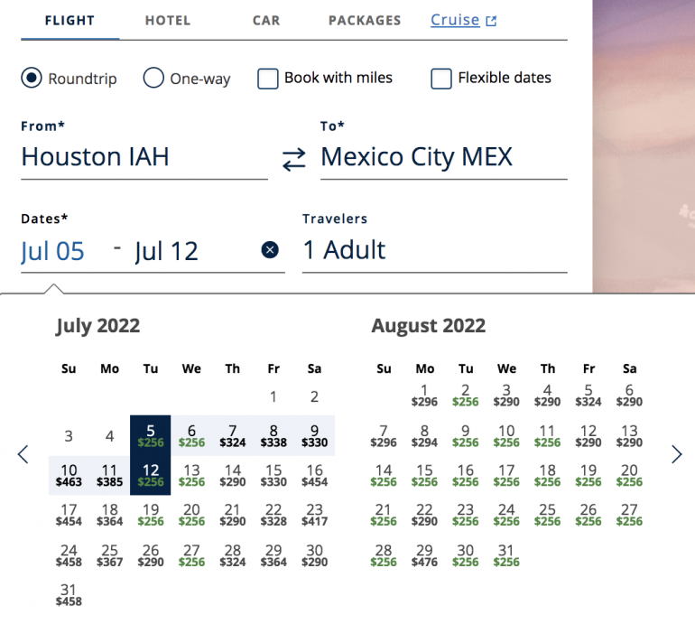695x624 pixels.
Task: Enable the Book with miles checkbox
Action: (268, 79)
